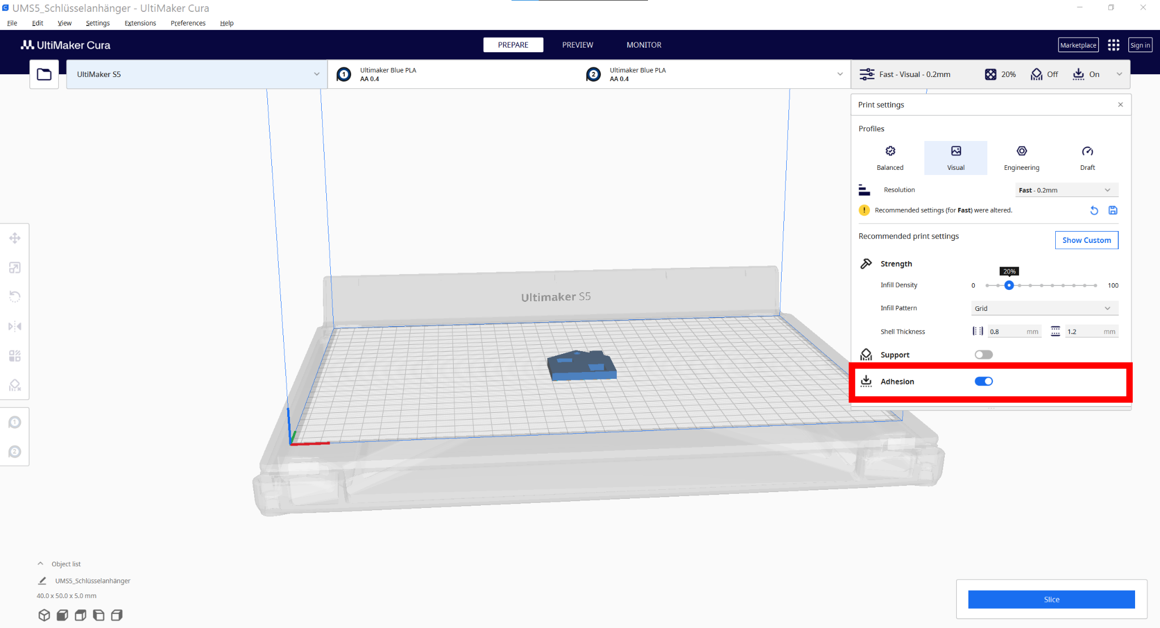Screen dimensions: 1160x628
Task: Select the Mirror tool in left toolbar
Action: (x=15, y=326)
